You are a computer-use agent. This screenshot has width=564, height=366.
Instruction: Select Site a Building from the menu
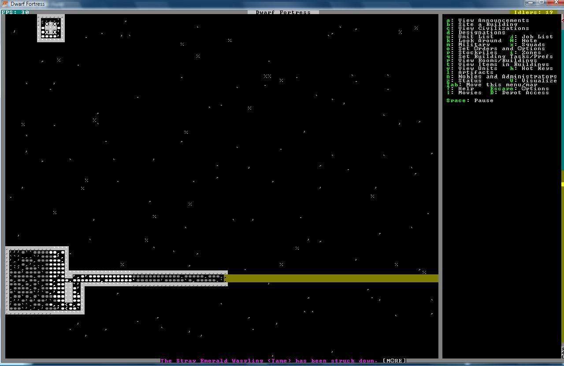click(482, 24)
